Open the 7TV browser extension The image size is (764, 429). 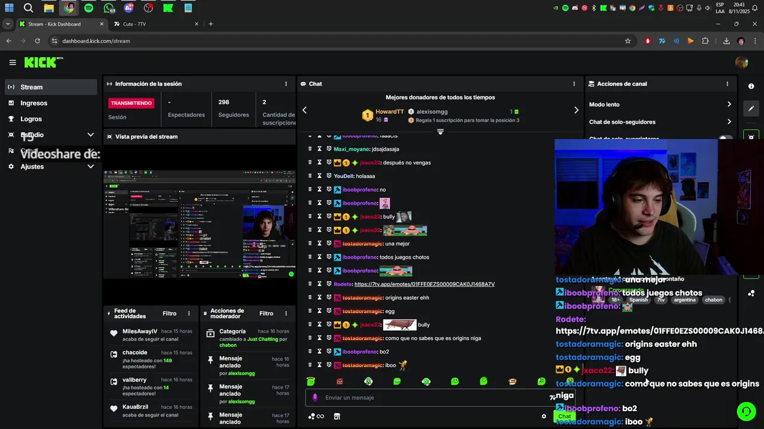(x=662, y=41)
